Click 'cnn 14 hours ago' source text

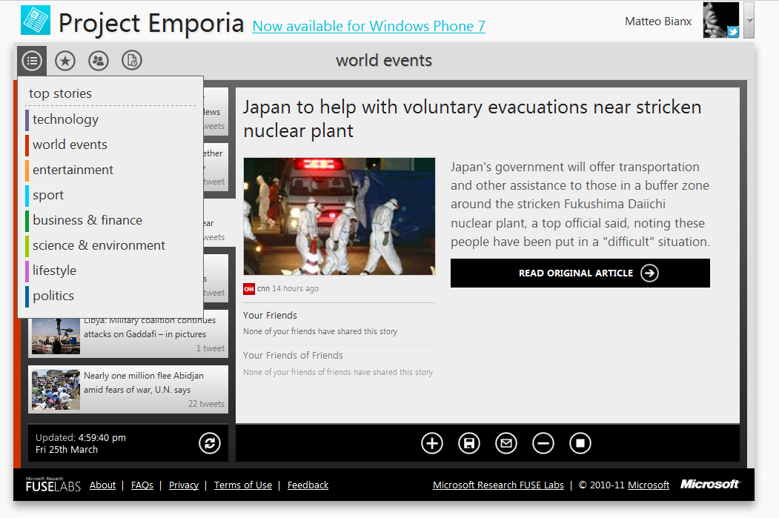(288, 288)
